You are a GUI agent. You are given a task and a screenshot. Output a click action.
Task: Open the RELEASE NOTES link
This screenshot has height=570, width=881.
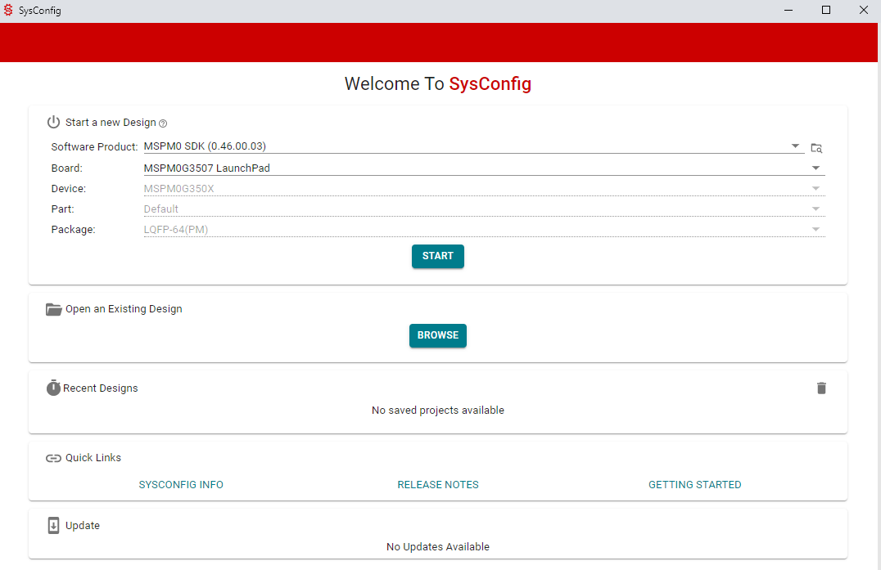[438, 485]
